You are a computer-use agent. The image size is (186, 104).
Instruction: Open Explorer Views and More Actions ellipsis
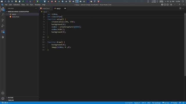point(36,8)
